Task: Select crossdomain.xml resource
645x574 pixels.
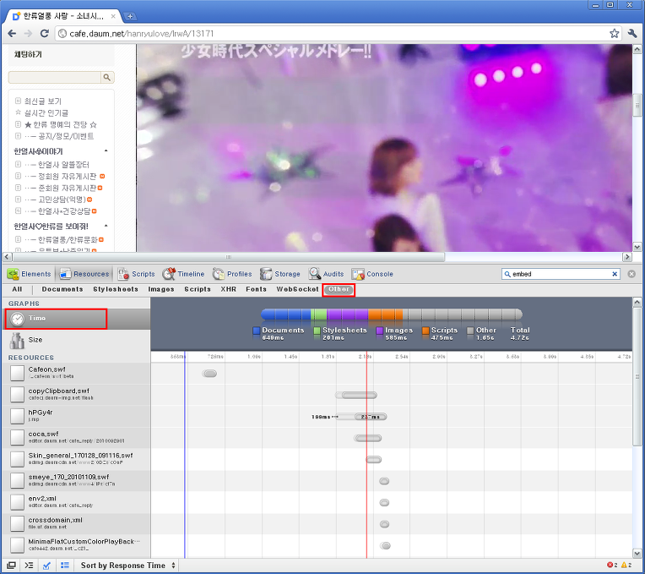Action: (x=77, y=524)
